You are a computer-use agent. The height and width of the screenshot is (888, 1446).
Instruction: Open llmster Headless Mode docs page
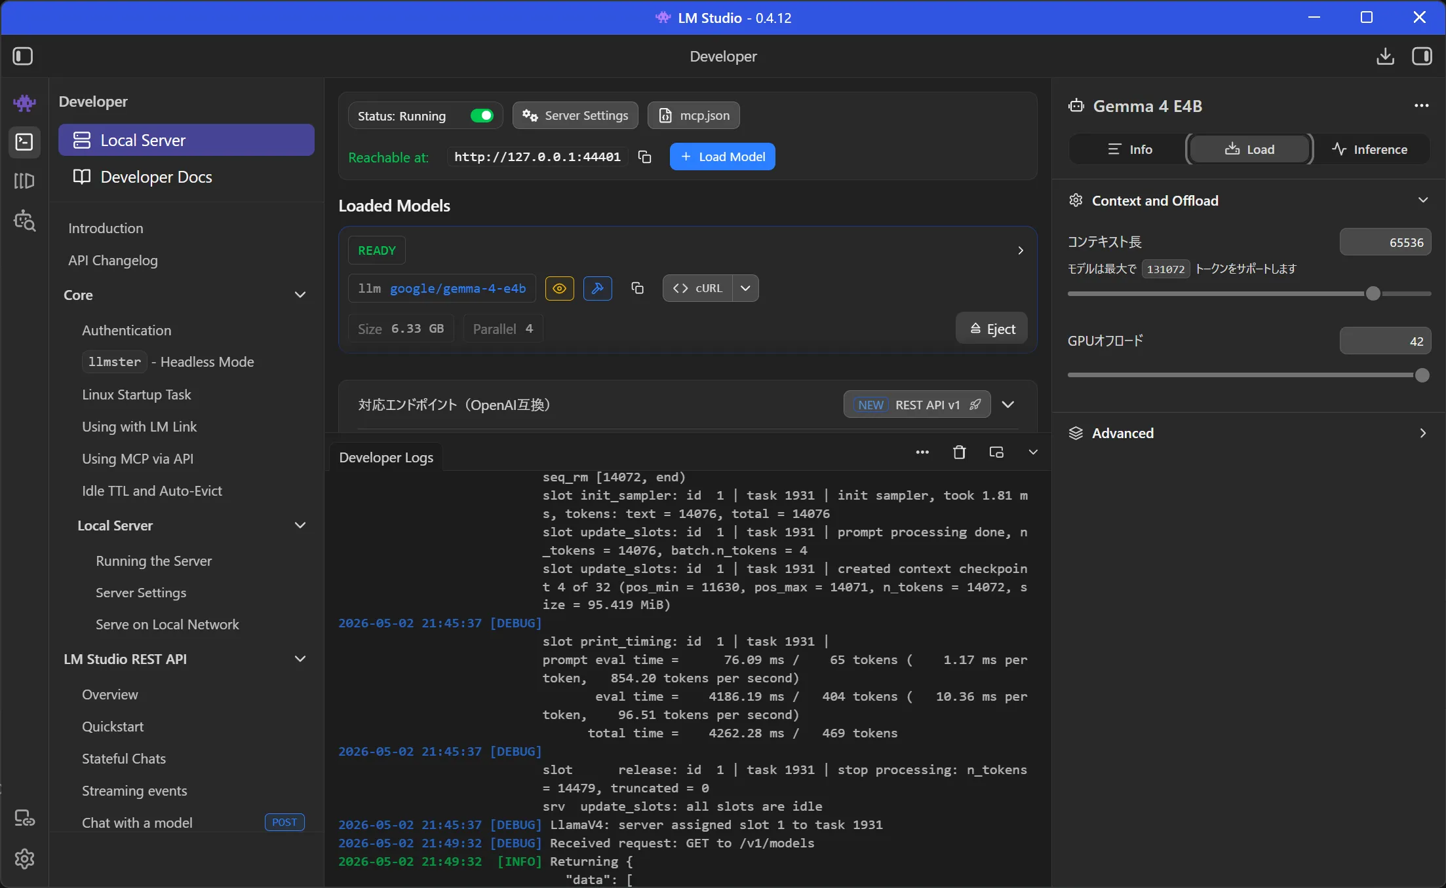(168, 361)
